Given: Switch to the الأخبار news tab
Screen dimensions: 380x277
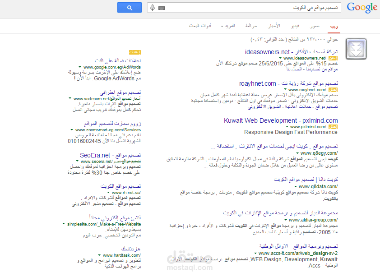Looking at the screenshot, I should (x=274, y=26).
